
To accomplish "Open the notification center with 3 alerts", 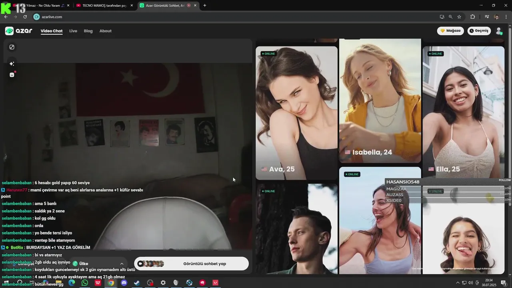I will tap(504, 283).
